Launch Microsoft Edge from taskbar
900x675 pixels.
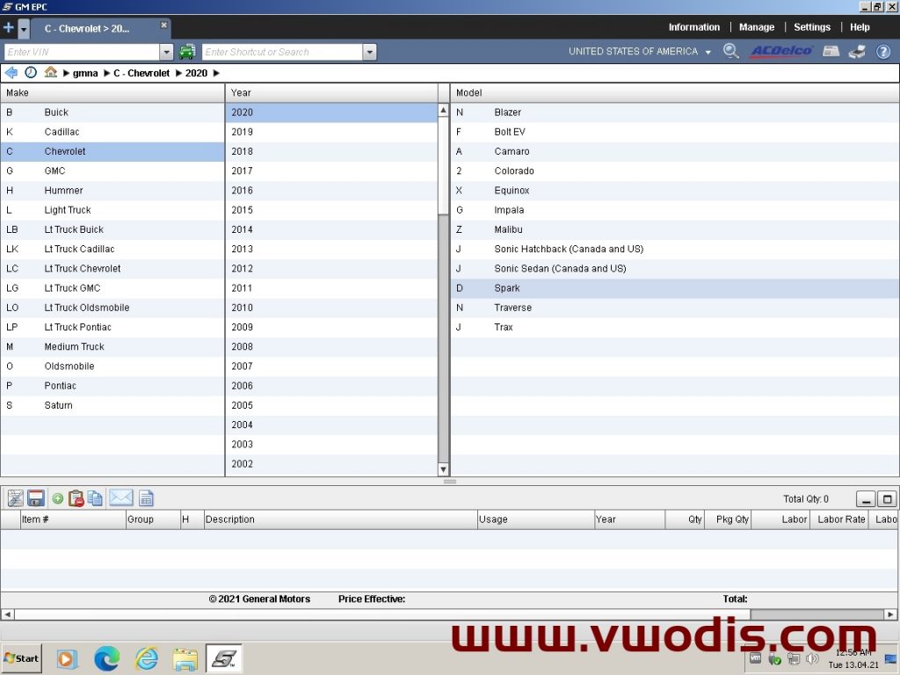pos(106,658)
